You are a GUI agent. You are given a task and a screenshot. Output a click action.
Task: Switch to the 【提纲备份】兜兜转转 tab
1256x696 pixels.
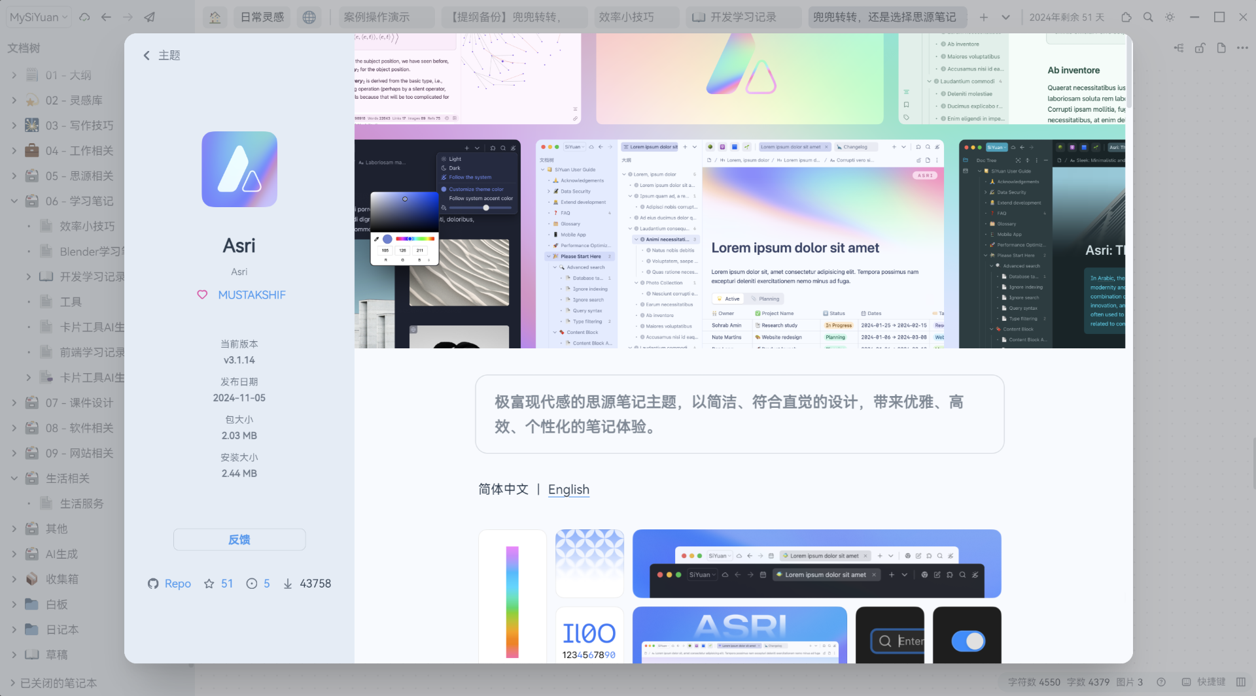pyautogui.click(x=514, y=17)
